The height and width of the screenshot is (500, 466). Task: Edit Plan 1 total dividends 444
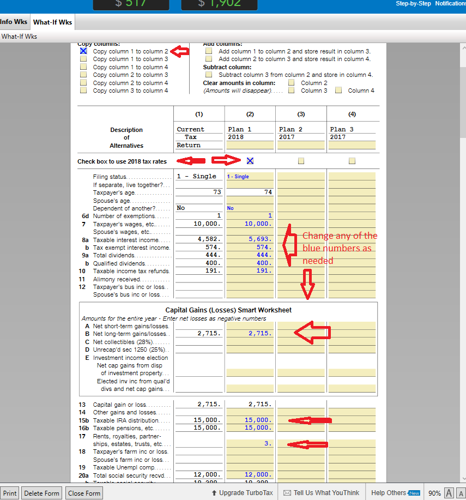point(250,255)
